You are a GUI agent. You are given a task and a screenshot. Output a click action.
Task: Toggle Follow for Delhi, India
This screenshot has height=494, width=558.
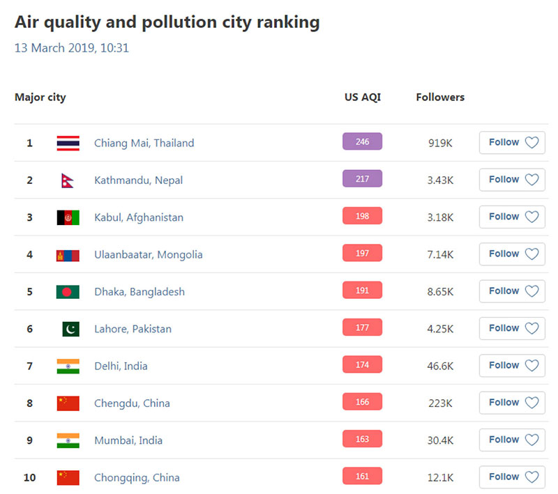coord(512,366)
